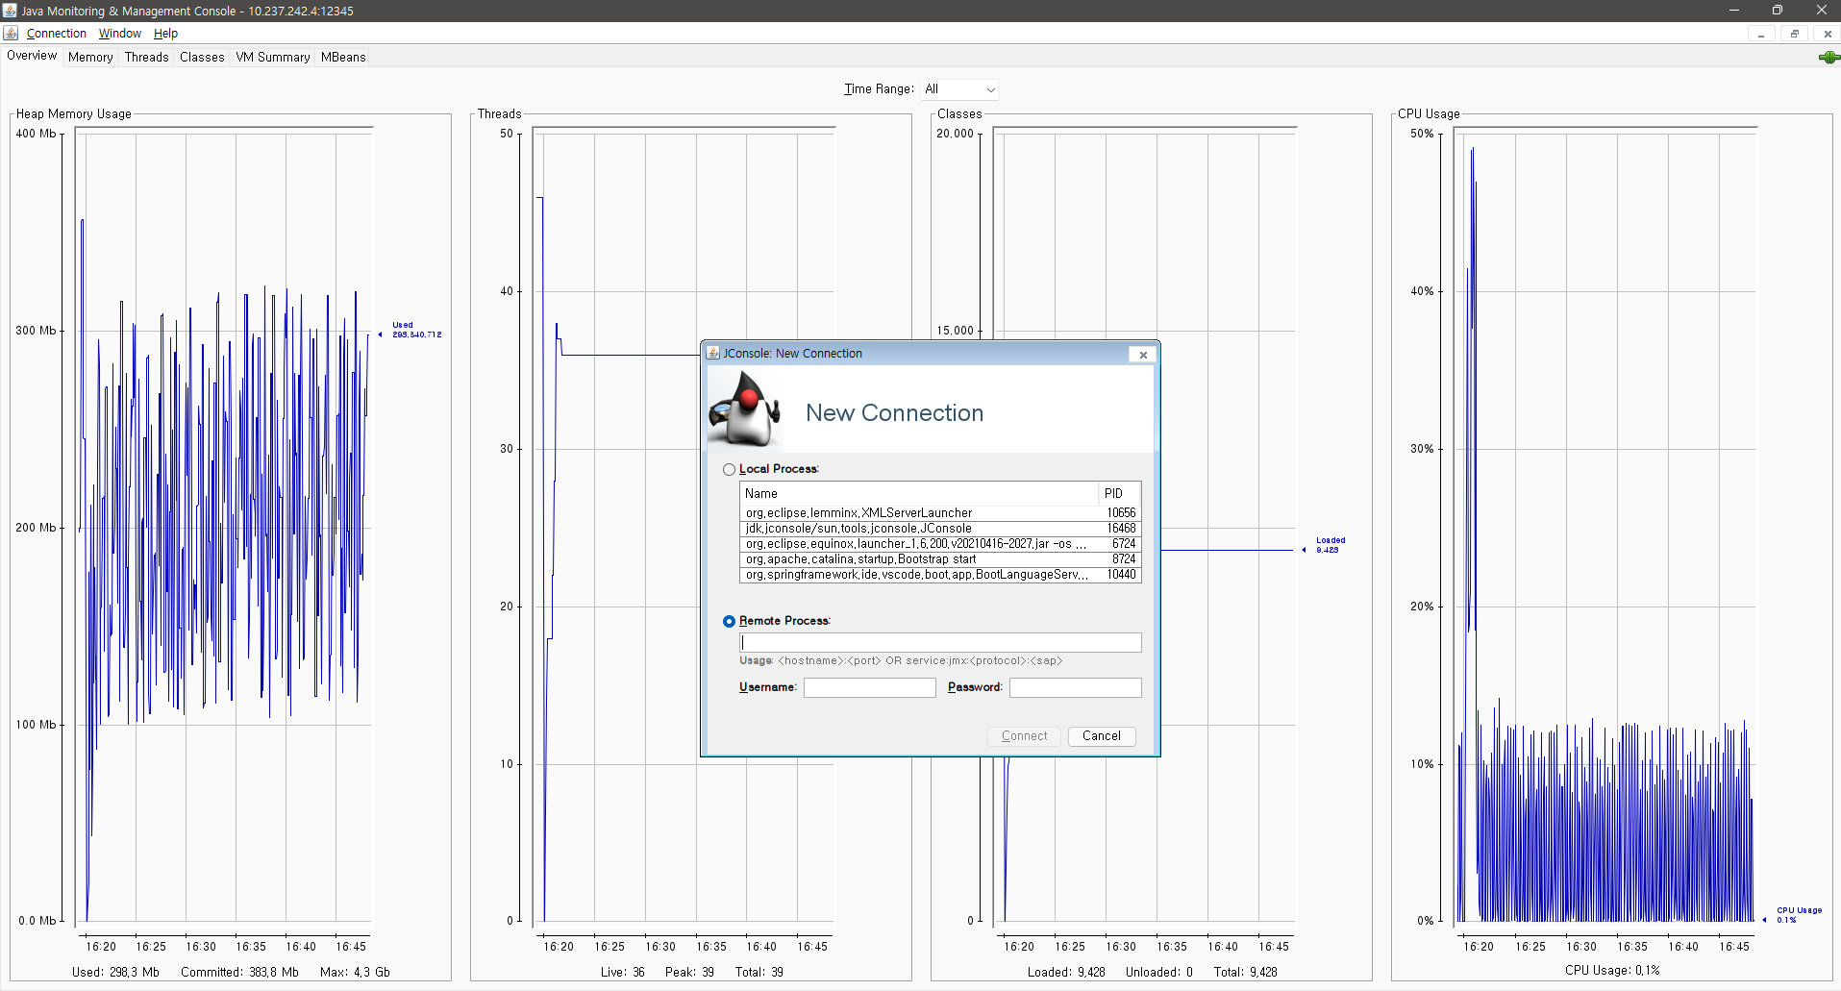
Task: Select the org.eclipse.lemminx.XMLServerLauncher process
Action: (940, 513)
